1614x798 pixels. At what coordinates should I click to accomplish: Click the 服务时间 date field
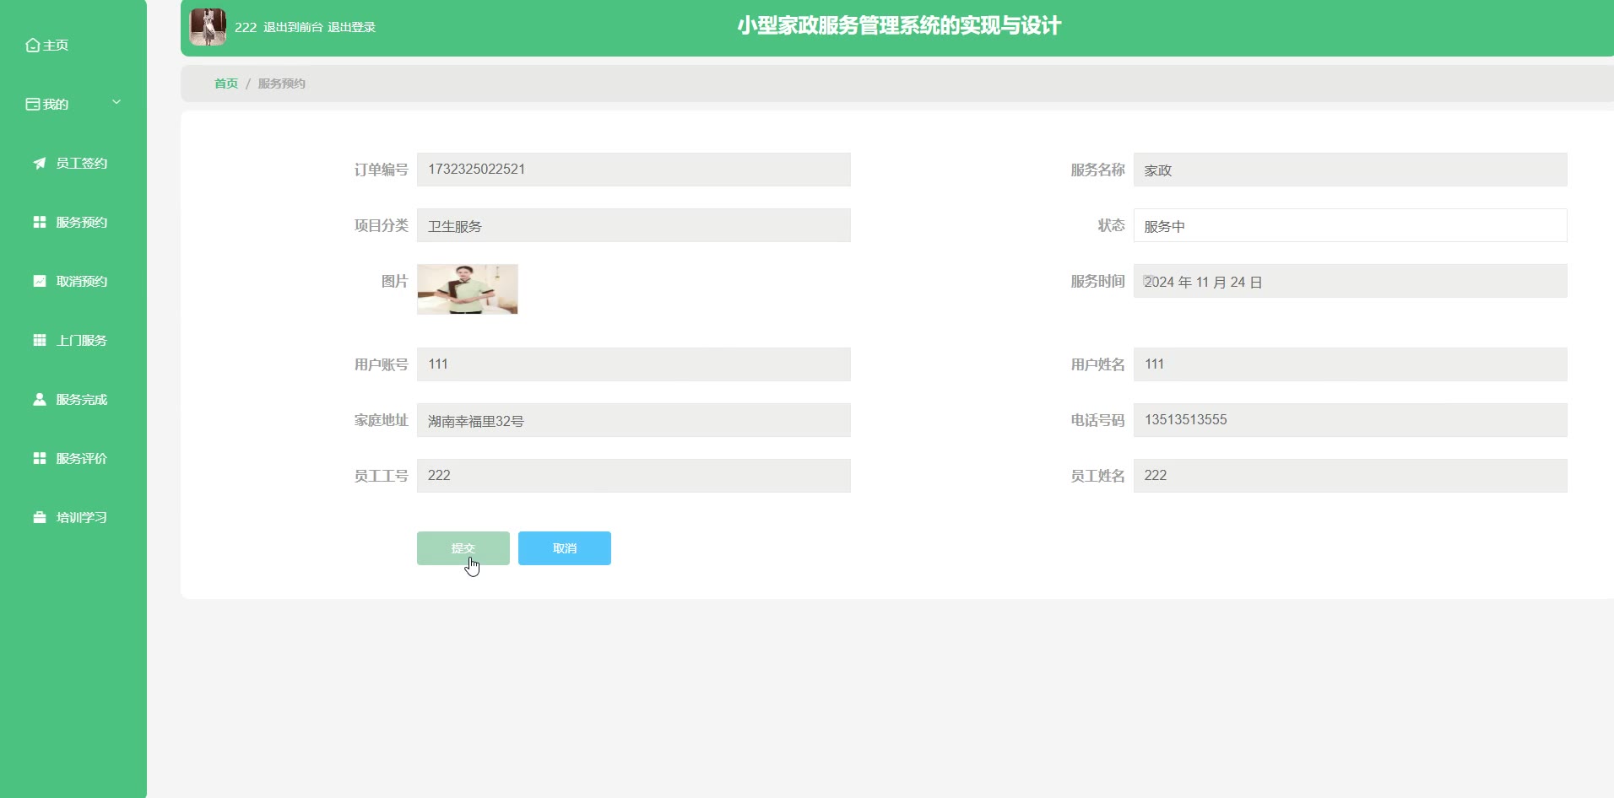point(1351,281)
